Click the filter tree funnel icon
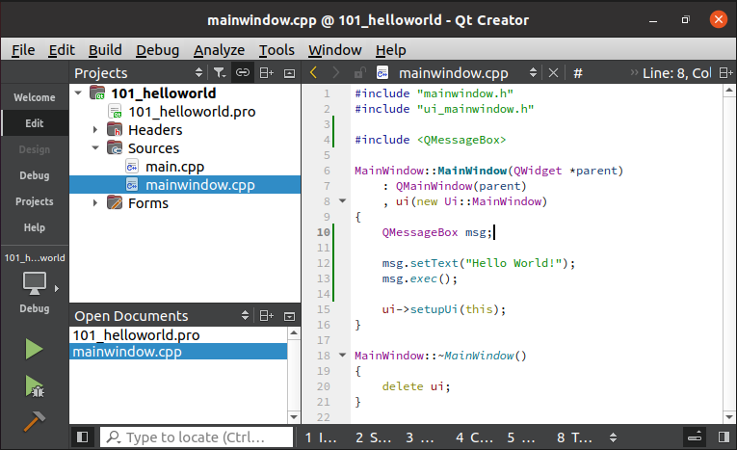Image resolution: width=737 pixels, height=450 pixels. [220, 73]
